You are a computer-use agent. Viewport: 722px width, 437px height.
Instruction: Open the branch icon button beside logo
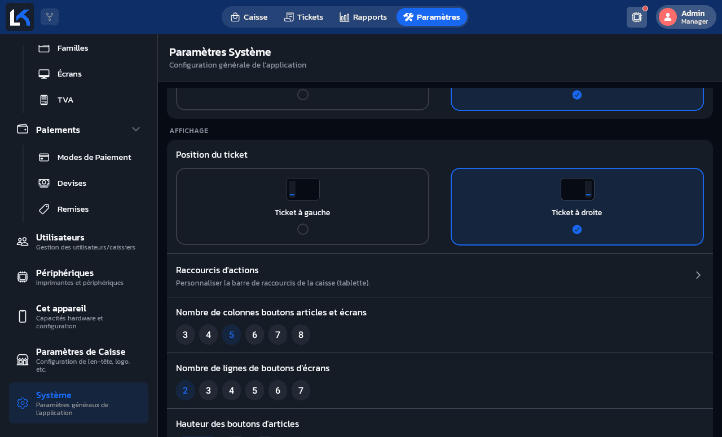pyautogui.click(x=50, y=17)
